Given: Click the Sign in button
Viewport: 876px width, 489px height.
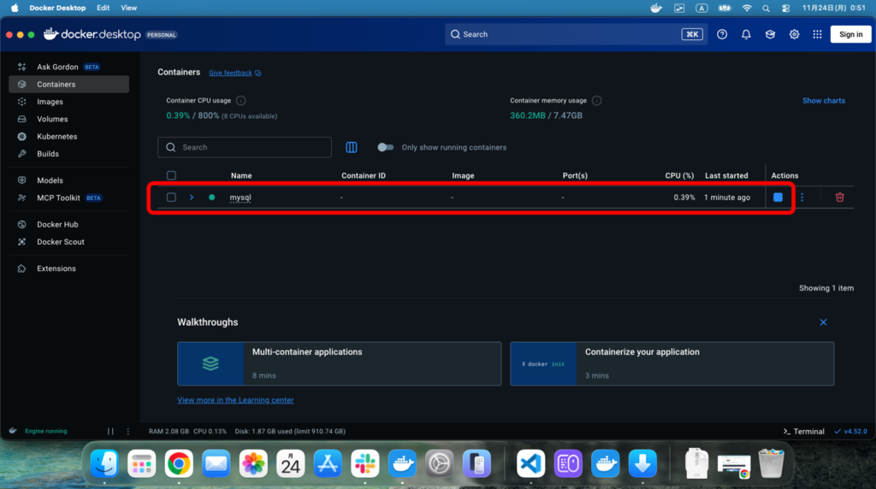Looking at the screenshot, I should pyautogui.click(x=850, y=34).
